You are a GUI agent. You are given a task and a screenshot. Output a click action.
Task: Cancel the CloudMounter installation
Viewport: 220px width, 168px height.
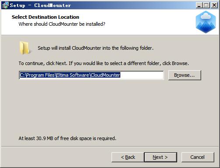[198, 157]
